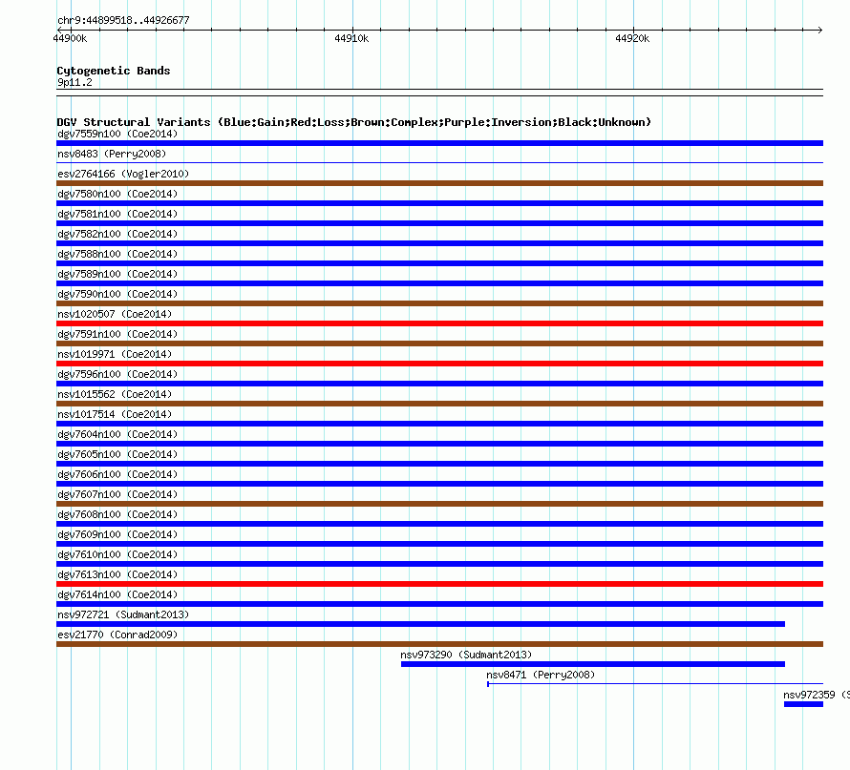Image resolution: width=850 pixels, height=770 pixels.
Task: Click the esv2764166 (Vogler2010) label
Action: click(123, 174)
